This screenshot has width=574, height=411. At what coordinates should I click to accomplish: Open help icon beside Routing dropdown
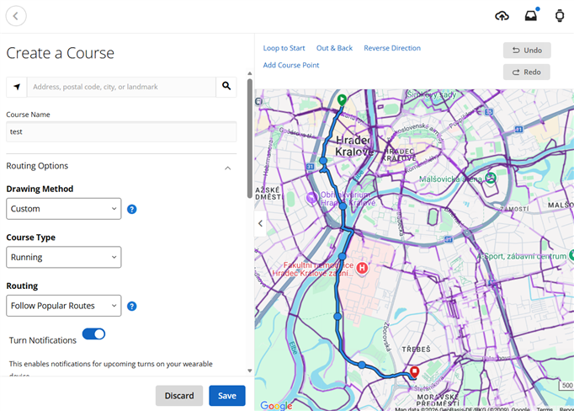(x=132, y=306)
